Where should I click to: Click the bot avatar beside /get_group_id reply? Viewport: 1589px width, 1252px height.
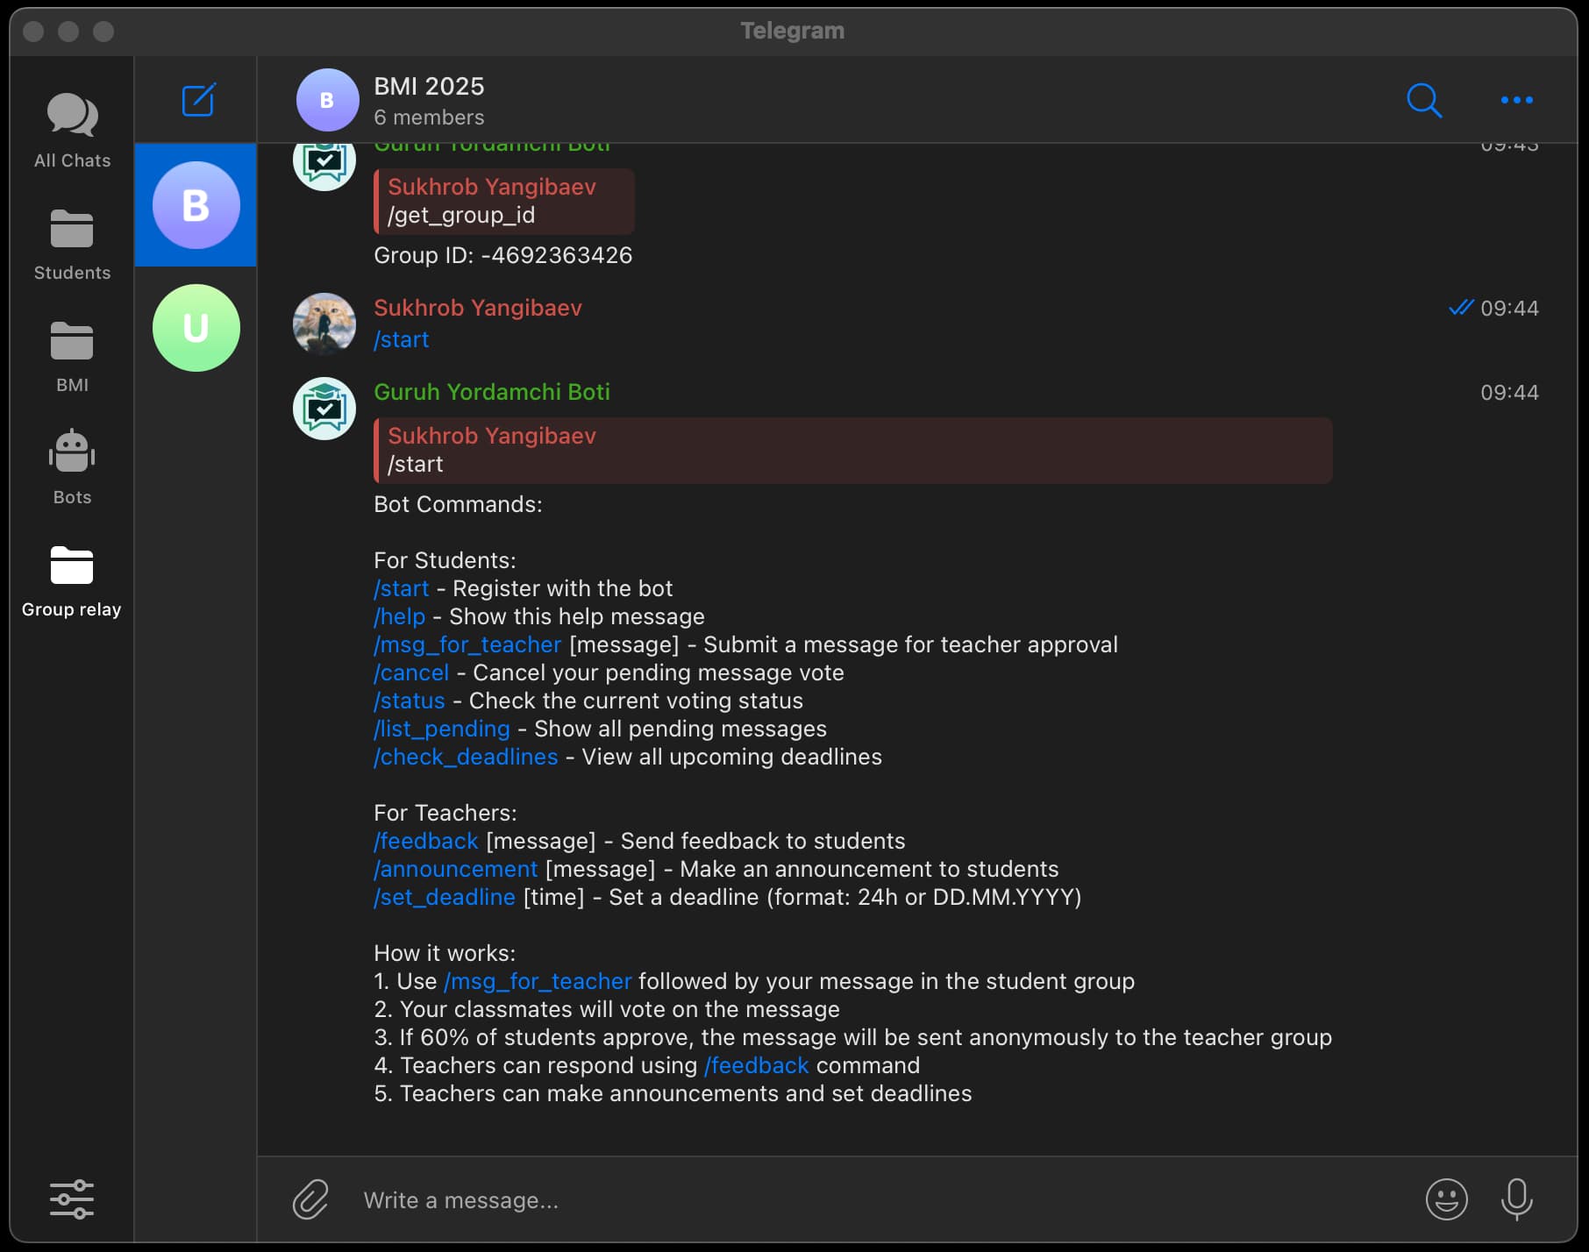[x=324, y=165]
